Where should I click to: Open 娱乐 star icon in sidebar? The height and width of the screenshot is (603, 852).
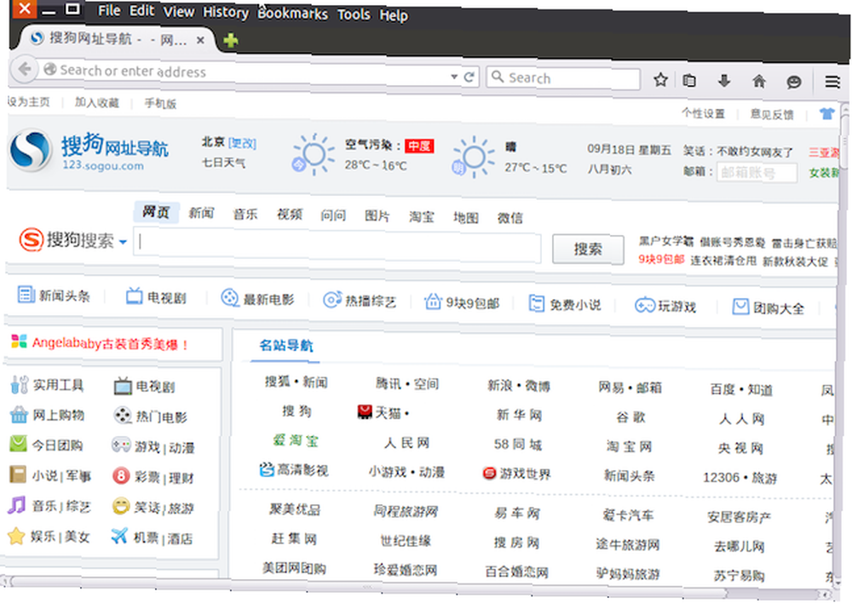(16, 536)
